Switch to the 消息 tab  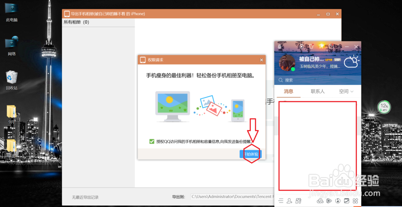(x=288, y=92)
